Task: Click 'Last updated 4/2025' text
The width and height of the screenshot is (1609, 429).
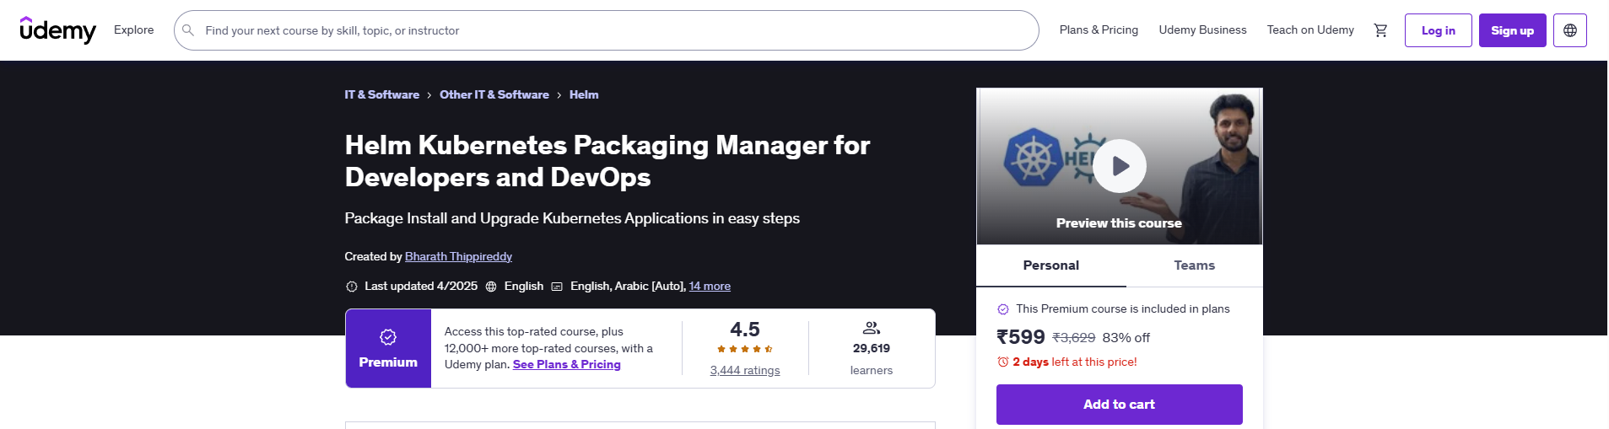Action: pyautogui.click(x=421, y=287)
